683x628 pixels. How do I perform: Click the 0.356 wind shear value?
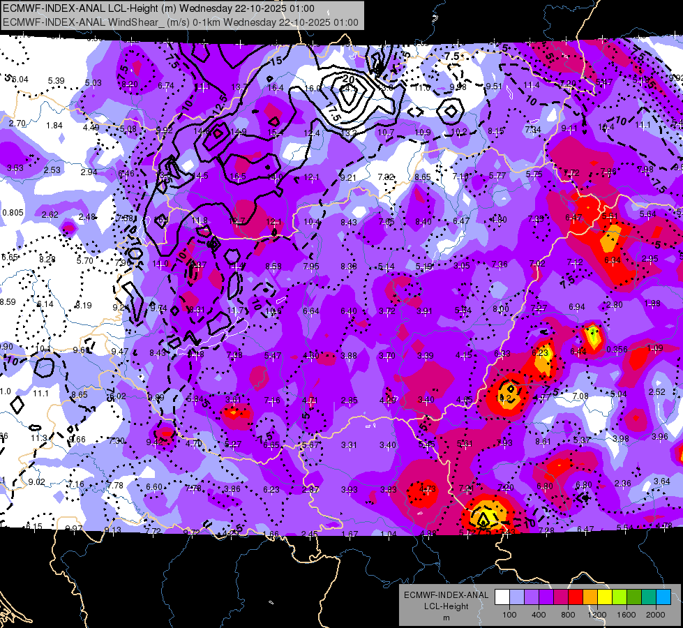coord(617,349)
